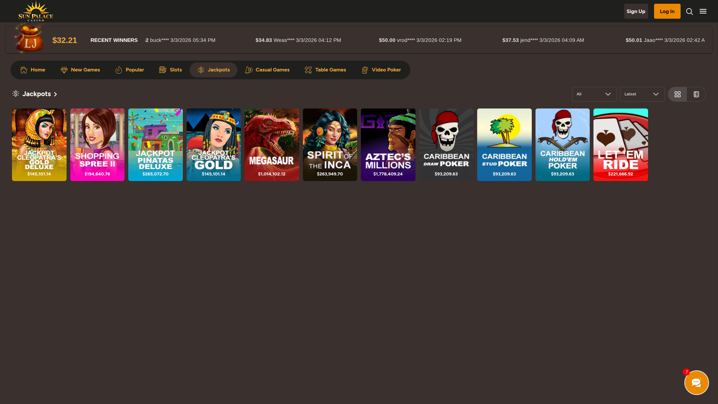Click the Home house icon
This screenshot has height=404, width=718.
(24, 70)
